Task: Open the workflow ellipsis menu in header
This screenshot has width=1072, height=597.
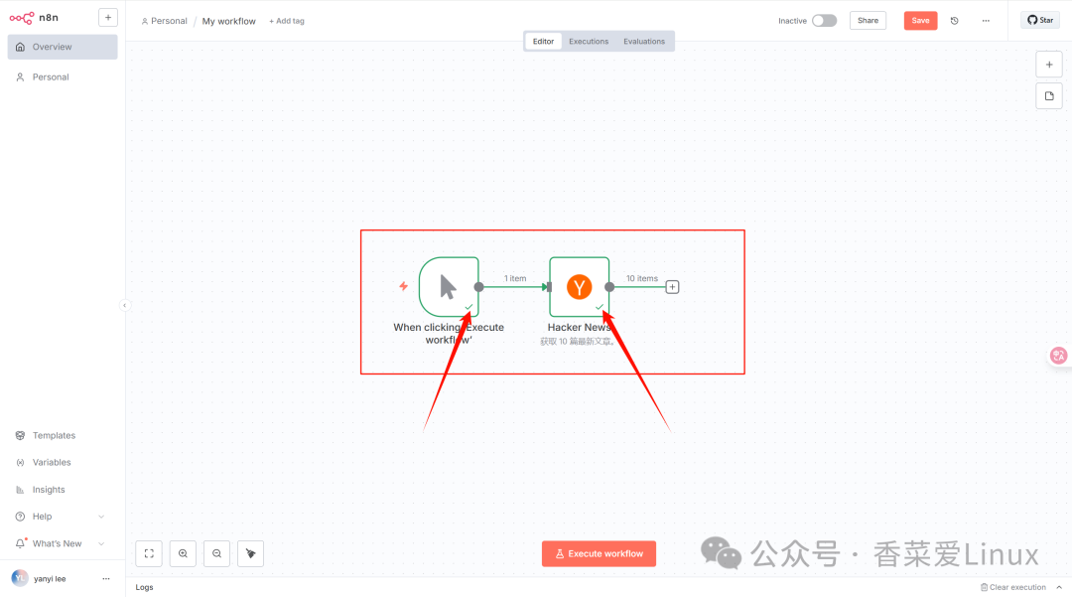Action: (986, 21)
